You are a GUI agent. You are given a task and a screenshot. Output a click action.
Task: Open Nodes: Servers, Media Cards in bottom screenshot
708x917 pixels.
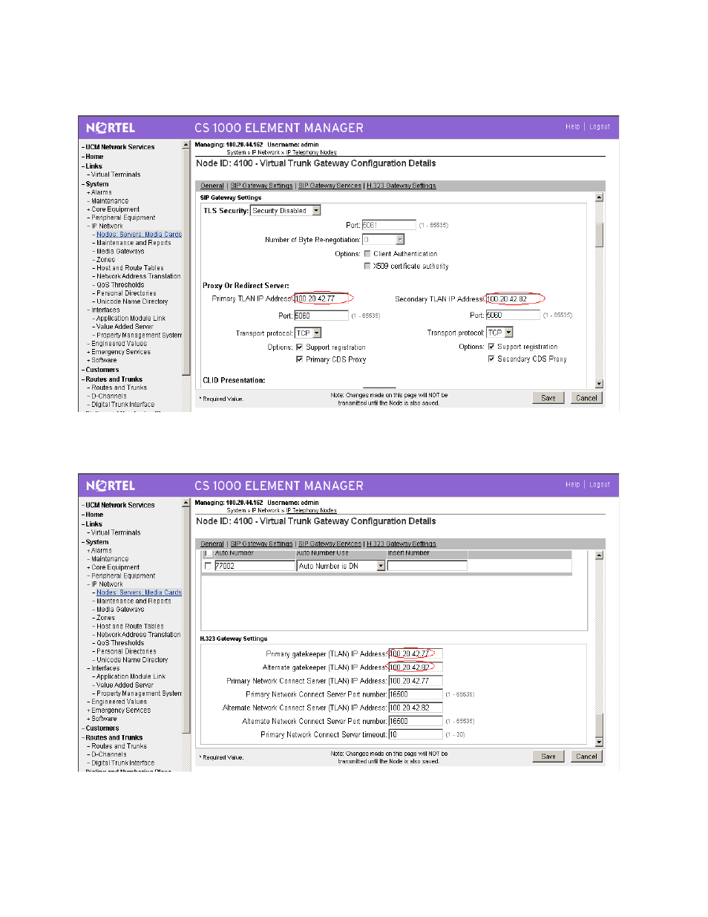(x=139, y=593)
